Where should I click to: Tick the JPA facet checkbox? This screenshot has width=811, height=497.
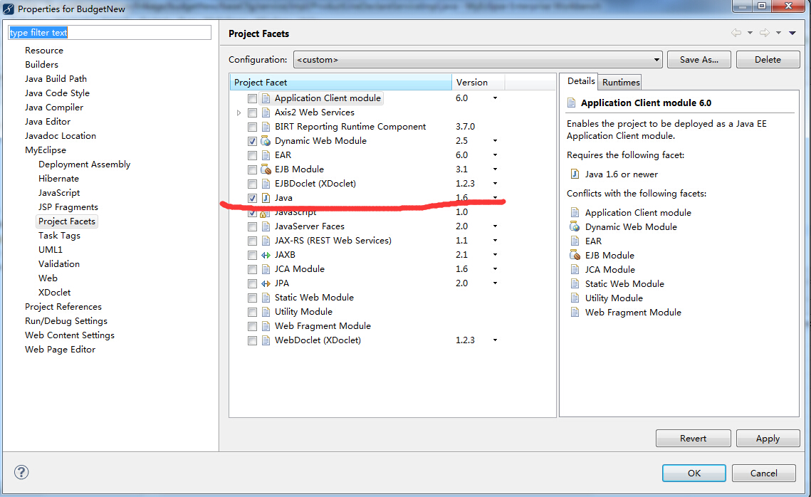(x=252, y=283)
